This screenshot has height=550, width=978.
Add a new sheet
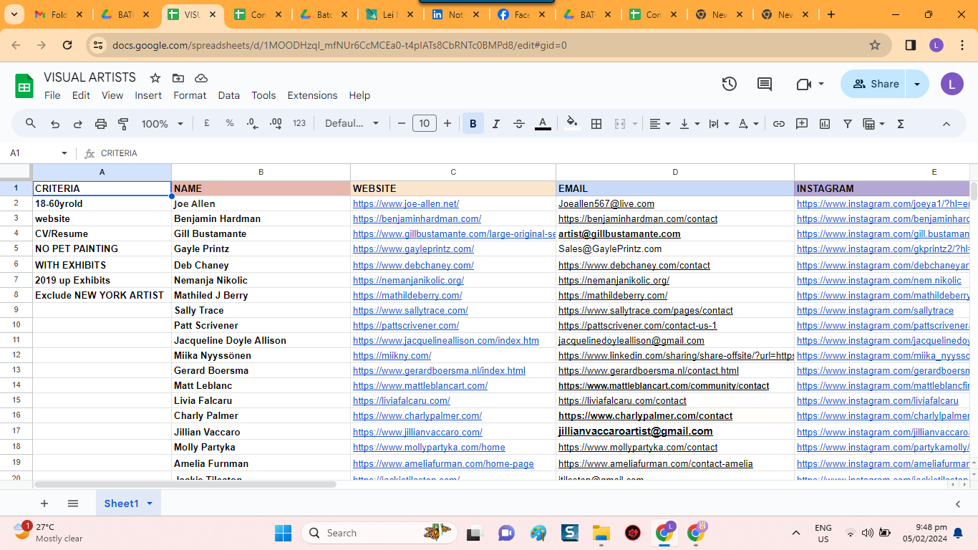44,503
